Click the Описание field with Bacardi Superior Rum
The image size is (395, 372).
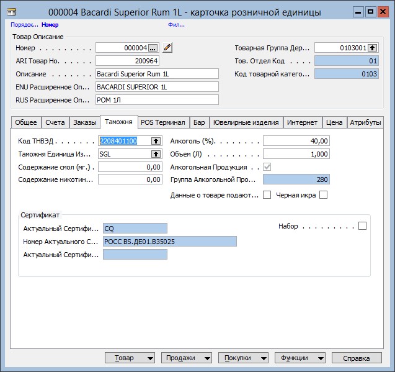pyautogui.click(x=157, y=74)
